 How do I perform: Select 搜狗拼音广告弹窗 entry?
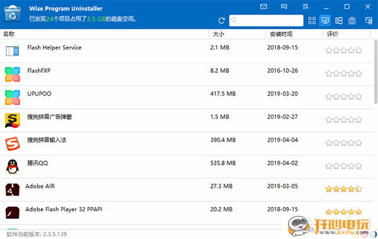(187, 120)
